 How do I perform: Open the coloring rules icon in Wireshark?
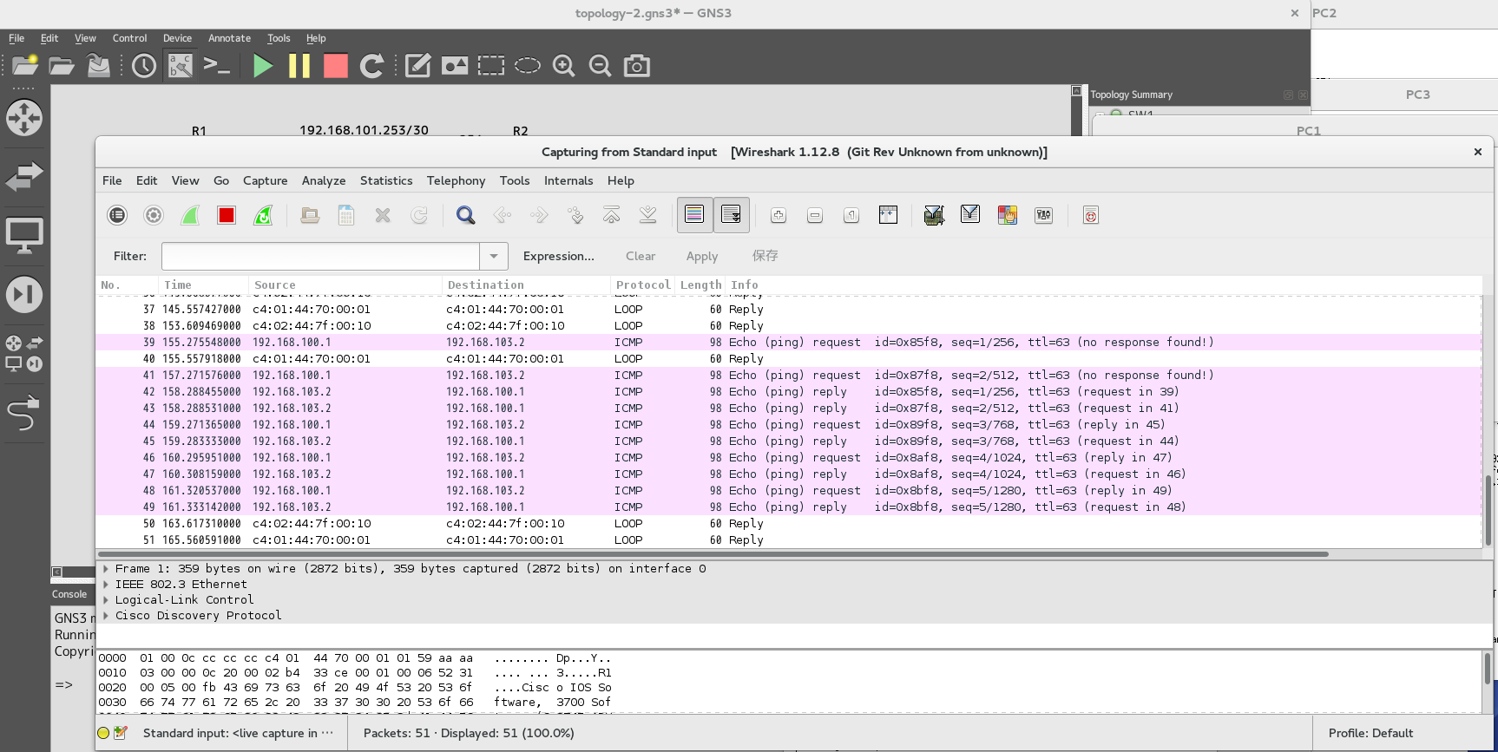tap(1007, 216)
